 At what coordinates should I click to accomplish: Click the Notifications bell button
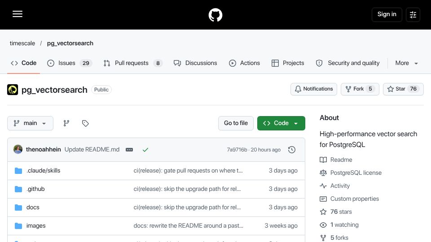pyautogui.click(x=314, y=89)
